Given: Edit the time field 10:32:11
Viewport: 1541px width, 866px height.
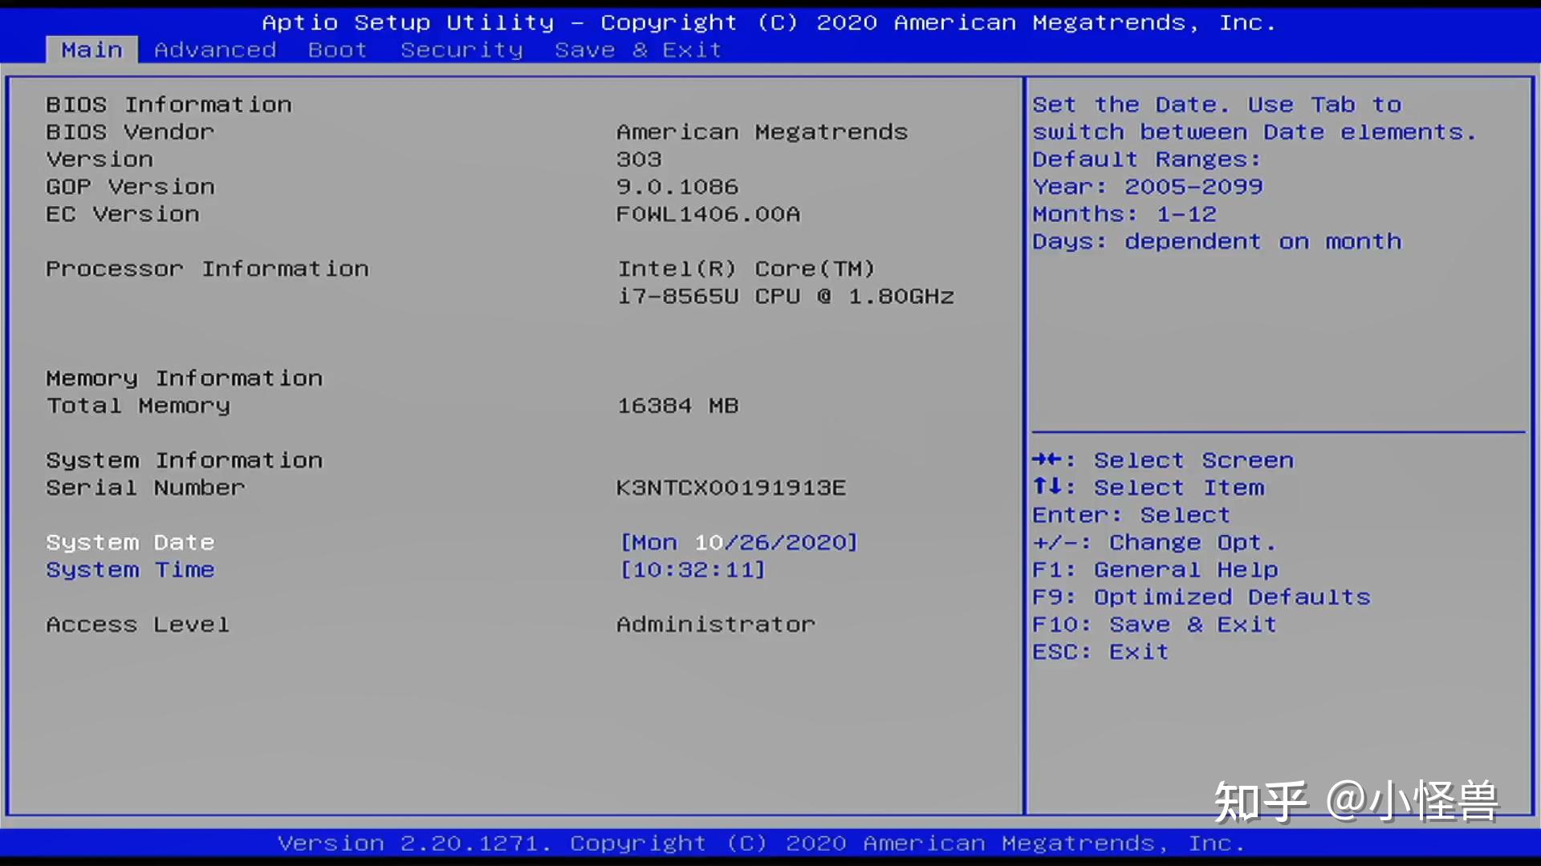Looking at the screenshot, I should click(x=693, y=570).
